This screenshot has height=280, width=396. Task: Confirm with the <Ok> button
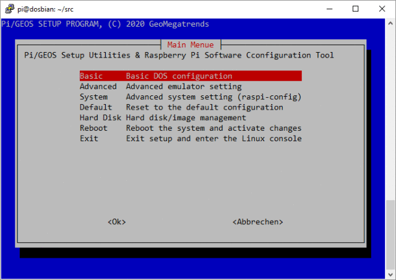click(117, 222)
